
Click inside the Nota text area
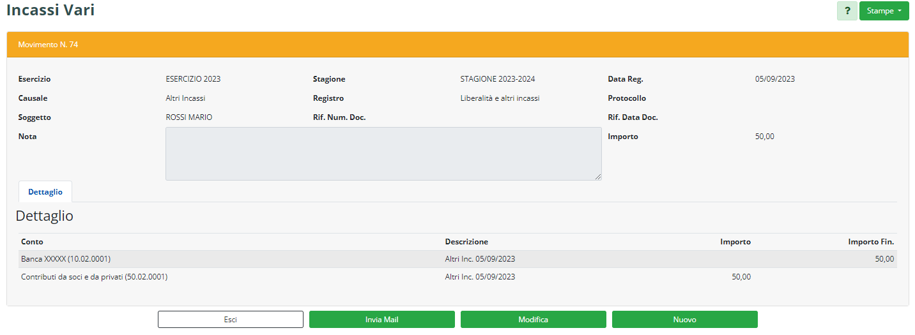pyautogui.click(x=383, y=153)
